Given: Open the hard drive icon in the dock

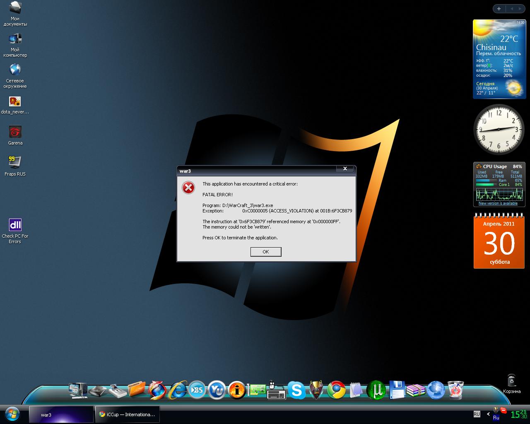Looking at the screenshot, I should click(x=98, y=390).
